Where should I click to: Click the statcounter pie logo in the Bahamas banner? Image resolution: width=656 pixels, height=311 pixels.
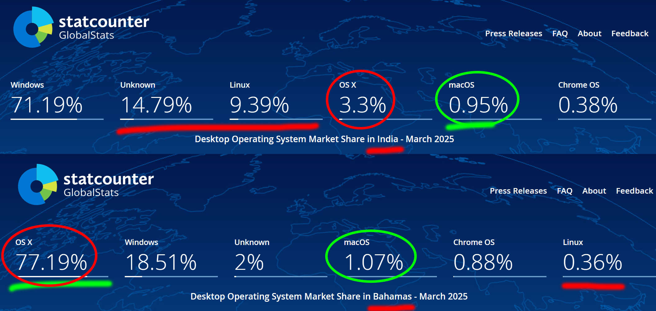(38, 185)
